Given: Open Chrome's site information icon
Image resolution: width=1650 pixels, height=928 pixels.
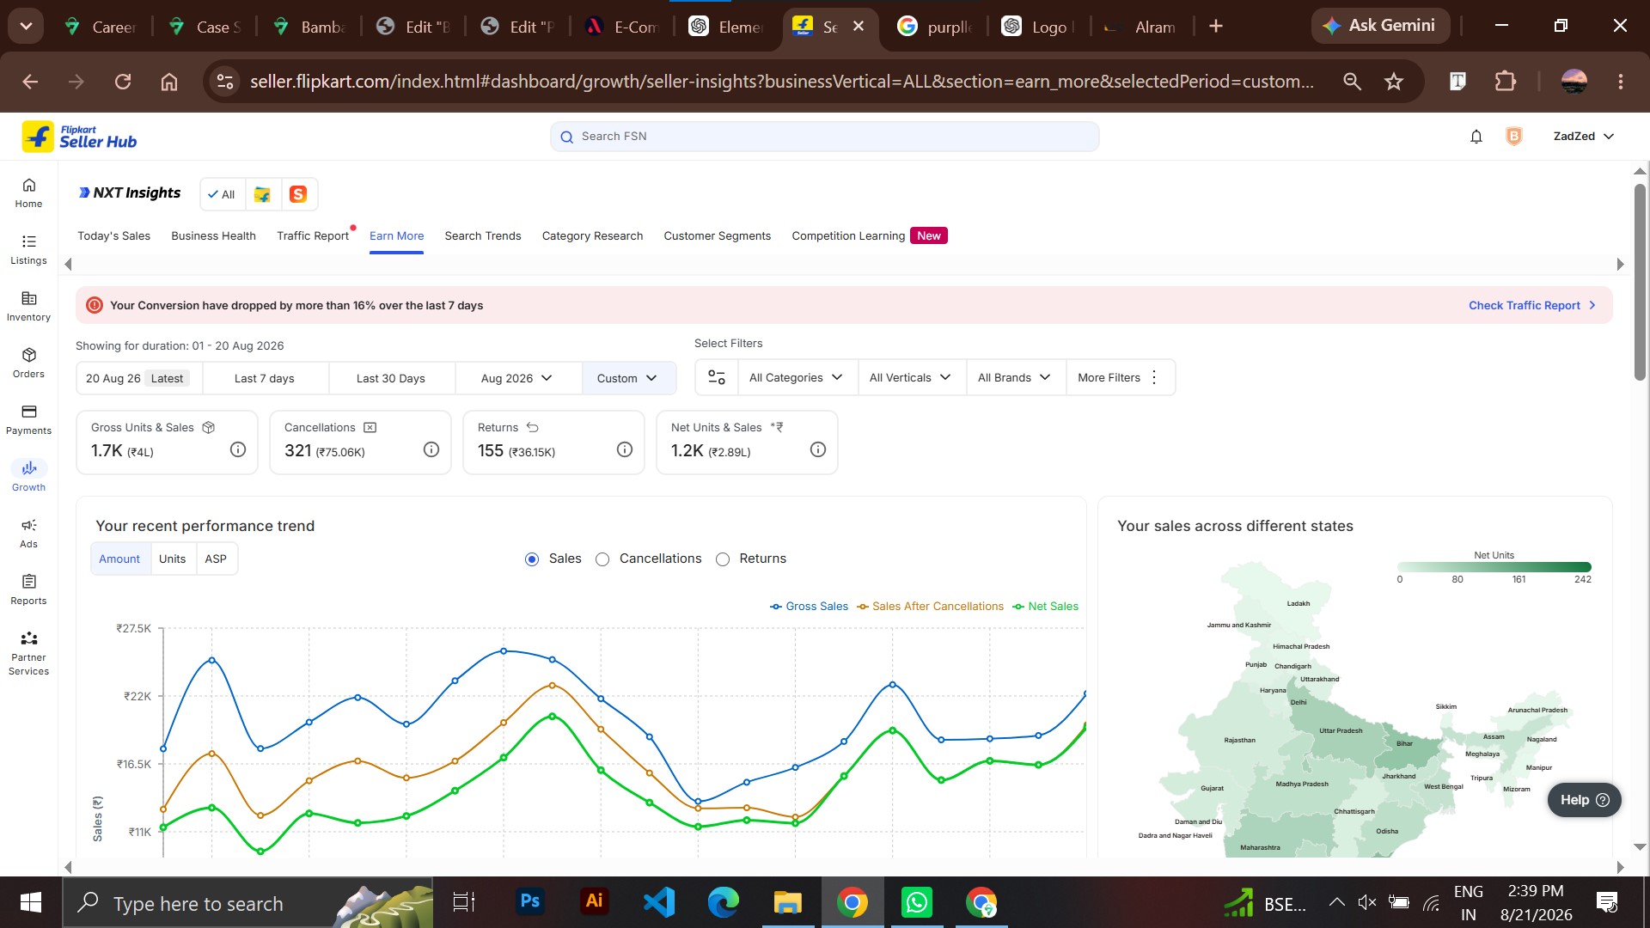Looking at the screenshot, I should [225, 82].
